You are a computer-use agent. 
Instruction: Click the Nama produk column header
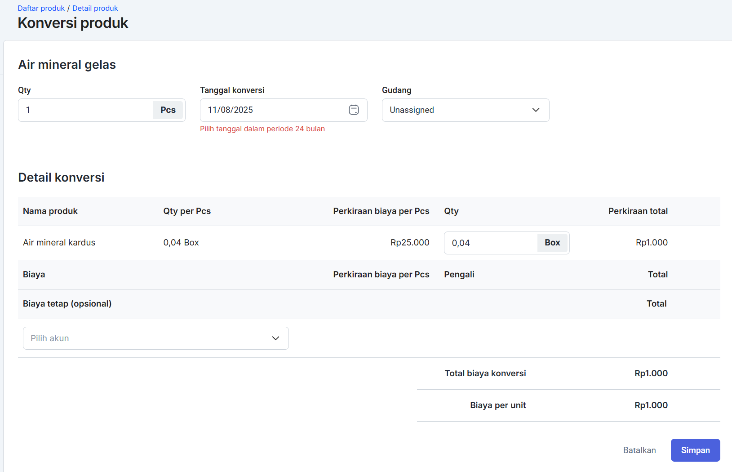pyautogui.click(x=50, y=211)
